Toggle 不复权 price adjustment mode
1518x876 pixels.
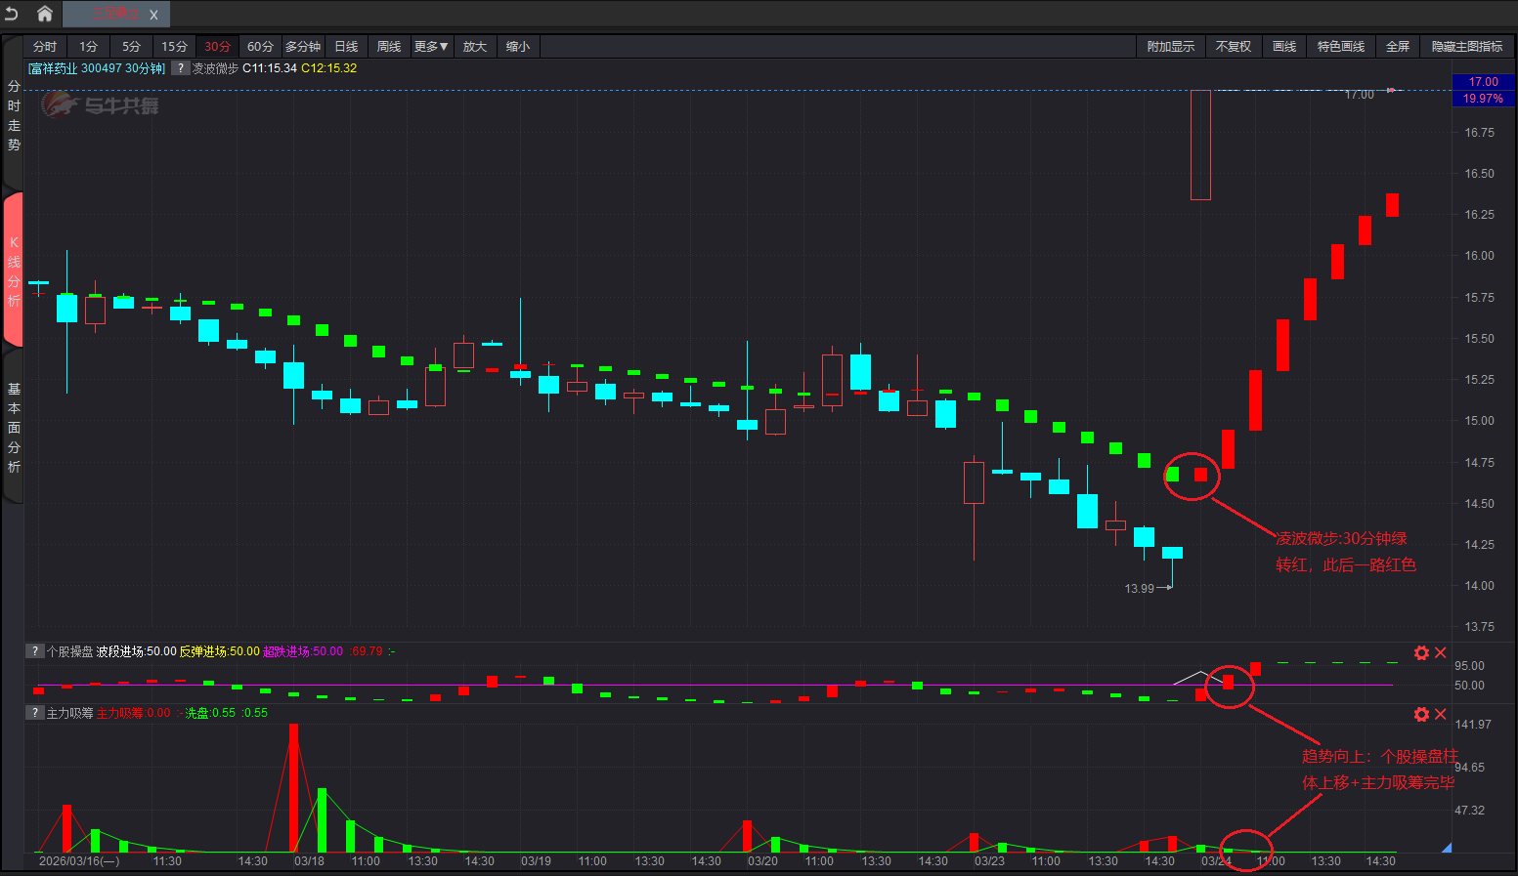click(1233, 47)
